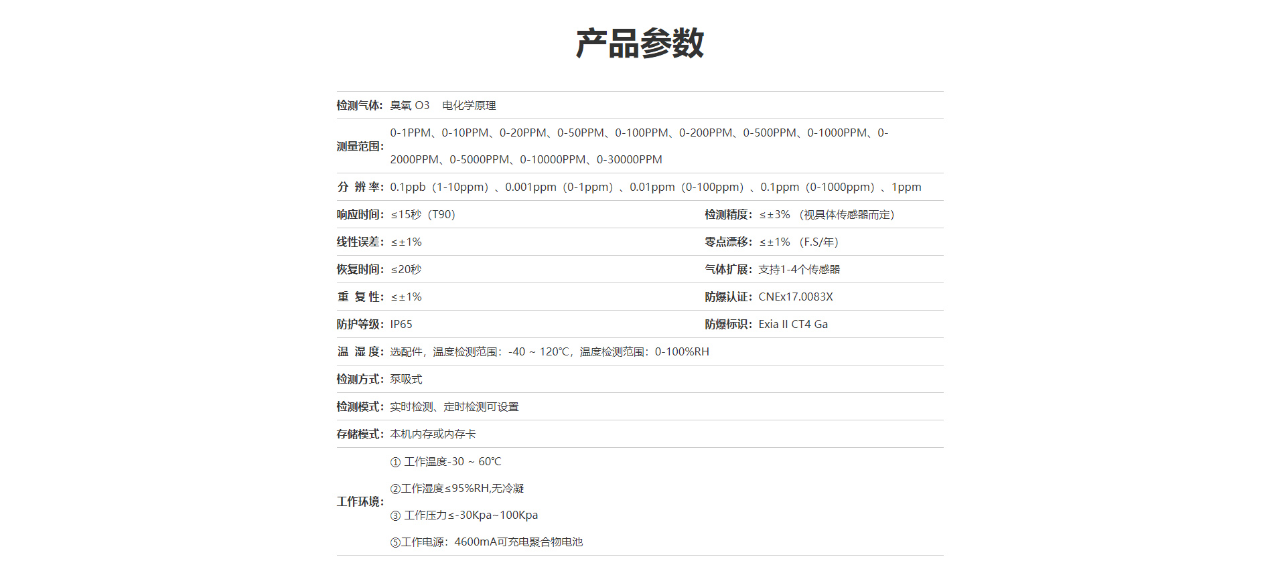The height and width of the screenshot is (569, 1286).
Task: Click 本机内存或内存卡 storage value
Action: (x=433, y=434)
